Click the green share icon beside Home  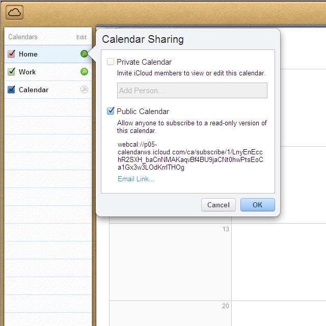point(84,54)
